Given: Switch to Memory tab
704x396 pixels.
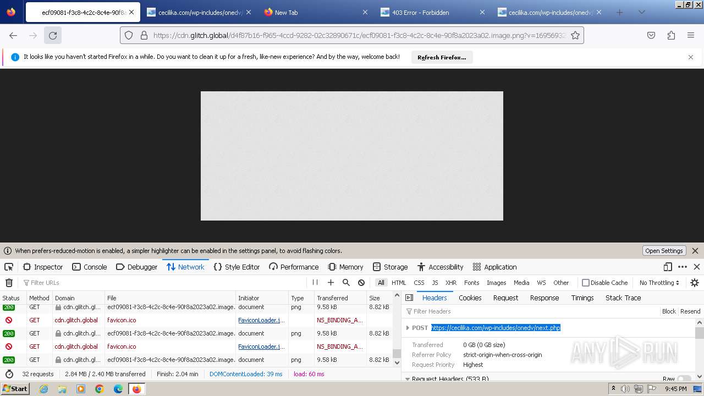Looking at the screenshot, I should click(345, 267).
